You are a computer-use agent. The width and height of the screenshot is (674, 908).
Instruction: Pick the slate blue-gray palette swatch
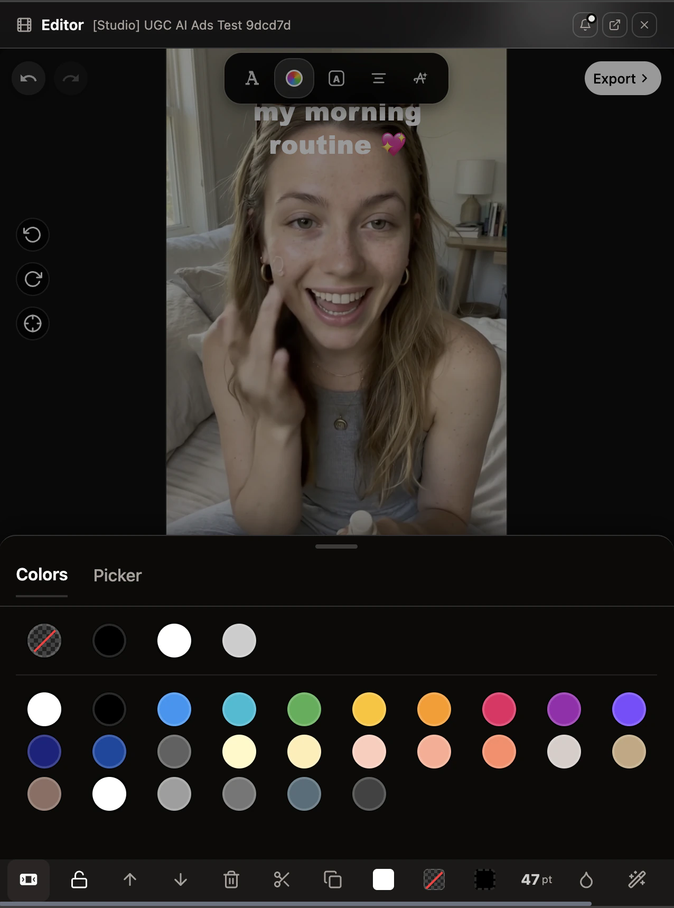point(304,794)
